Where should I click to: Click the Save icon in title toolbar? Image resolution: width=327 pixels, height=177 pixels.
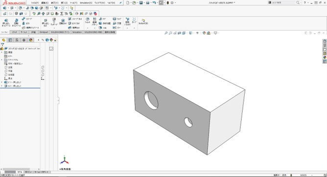(x=141, y=3)
